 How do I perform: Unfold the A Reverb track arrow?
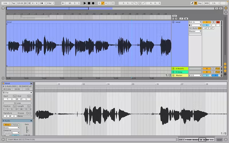[173, 68]
